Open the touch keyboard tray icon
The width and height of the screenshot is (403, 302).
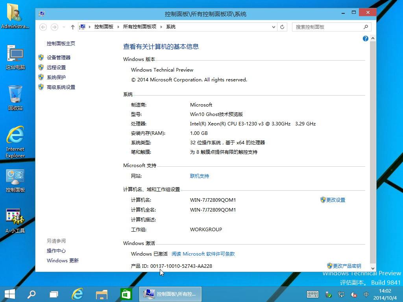coord(312,294)
